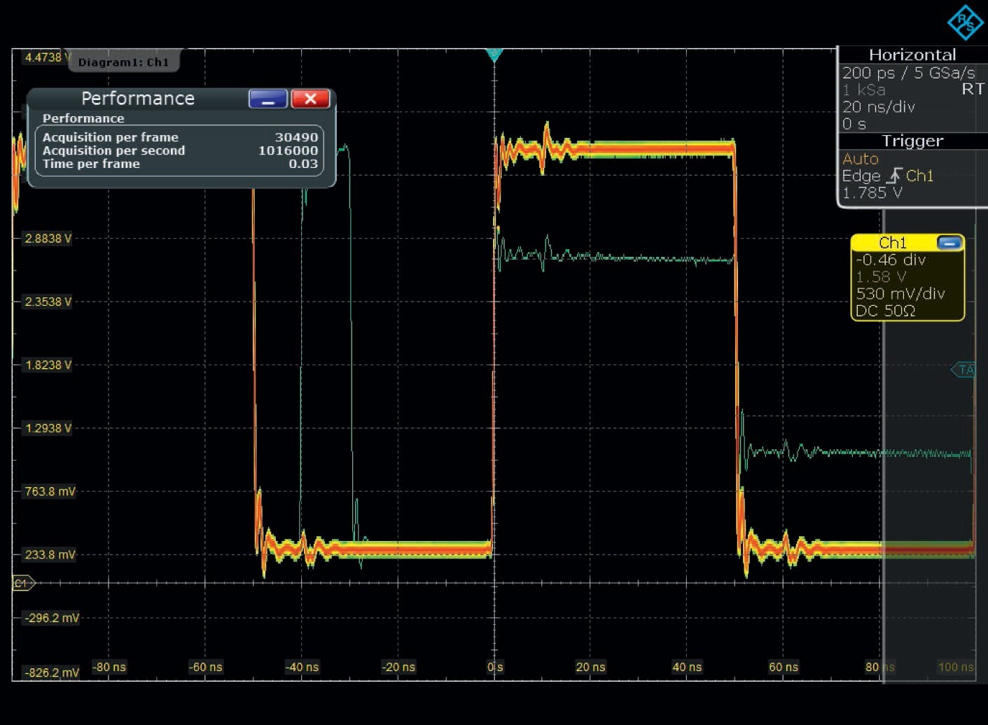Click the C1 ground level marker
988x725 pixels.
[22, 583]
